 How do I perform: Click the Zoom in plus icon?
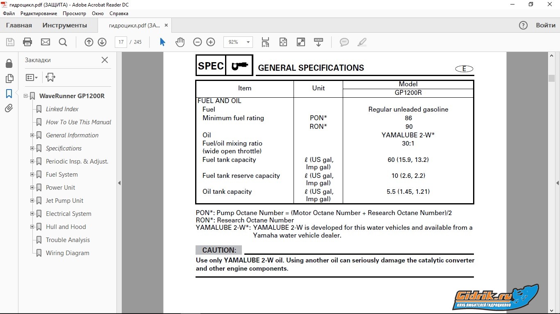coord(211,42)
